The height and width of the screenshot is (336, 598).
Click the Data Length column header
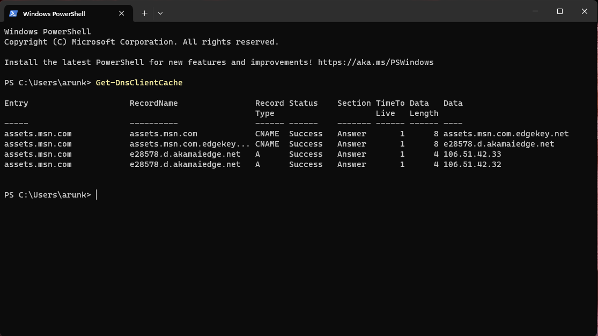[424, 108]
